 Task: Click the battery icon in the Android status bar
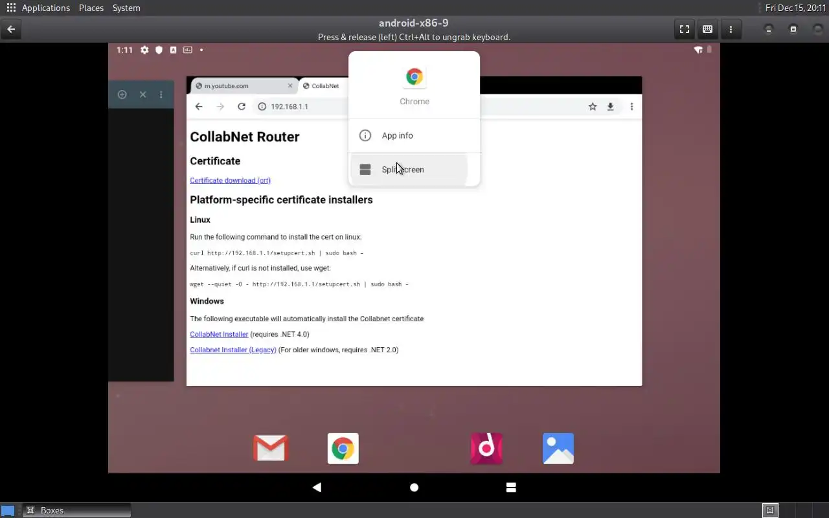[x=709, y=50]
